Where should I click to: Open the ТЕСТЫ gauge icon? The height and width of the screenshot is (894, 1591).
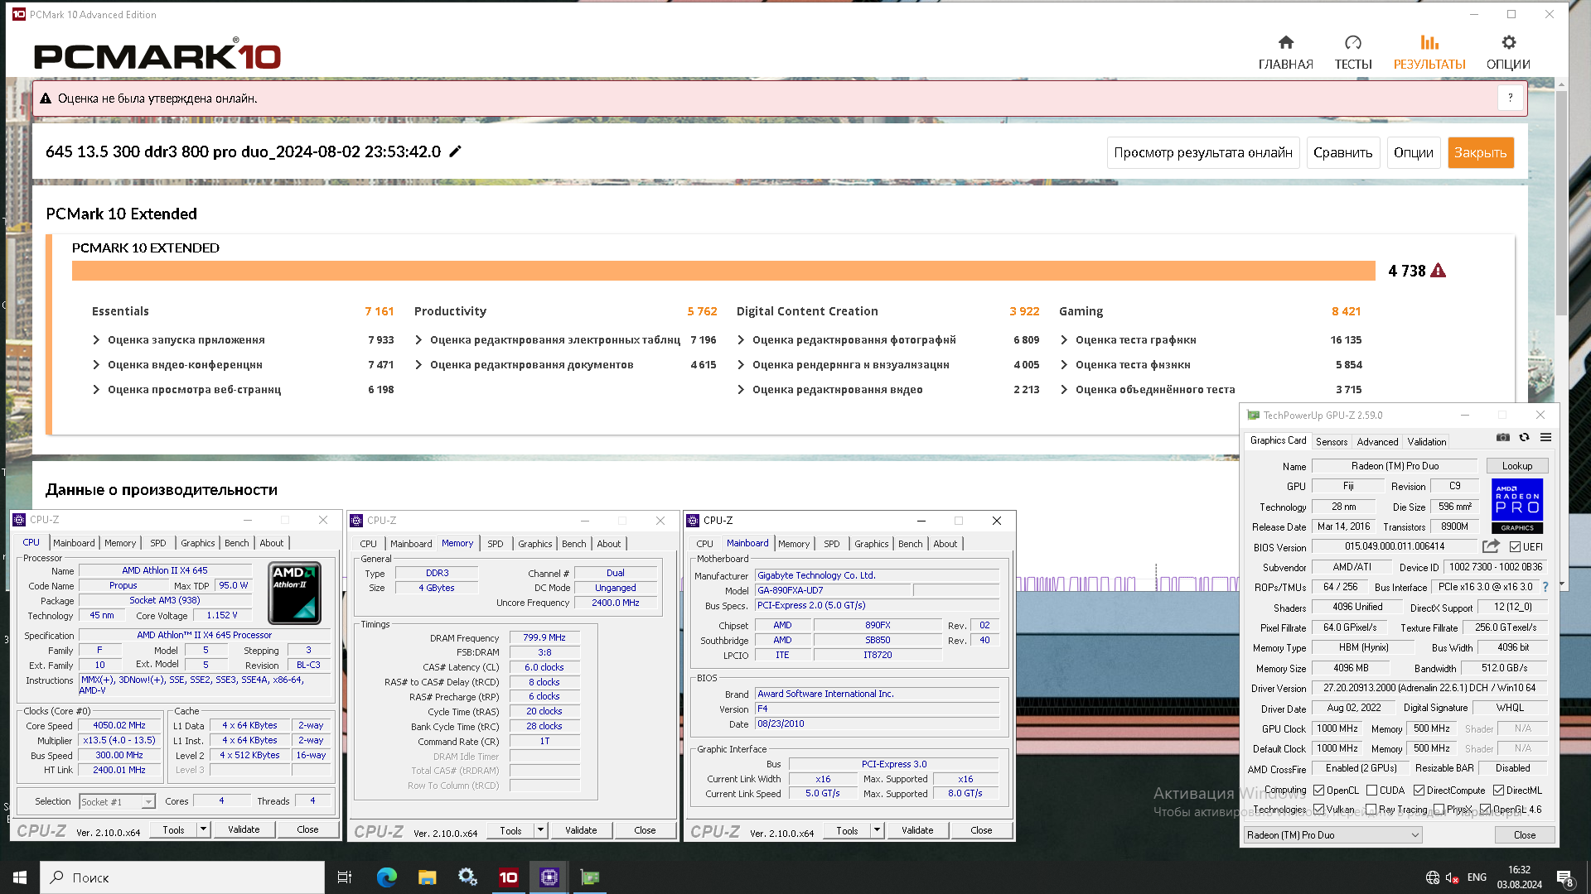[1352, 42]
